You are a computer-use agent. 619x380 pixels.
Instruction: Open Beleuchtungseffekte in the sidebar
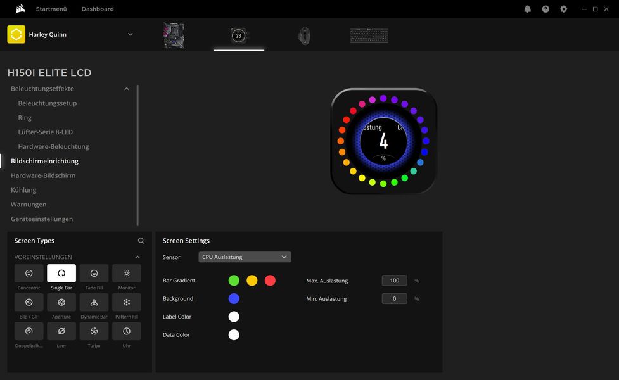click(42, 89)
